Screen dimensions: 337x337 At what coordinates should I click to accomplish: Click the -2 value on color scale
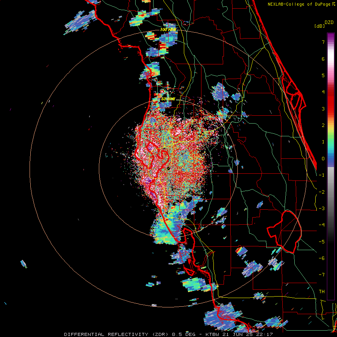(322, 192)
